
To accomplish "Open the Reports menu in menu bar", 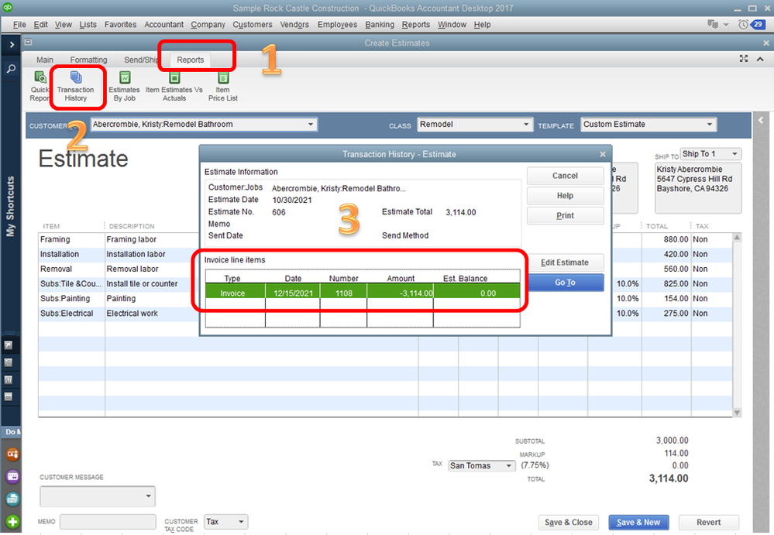I will pyautogui.click(x=415, y=24).
